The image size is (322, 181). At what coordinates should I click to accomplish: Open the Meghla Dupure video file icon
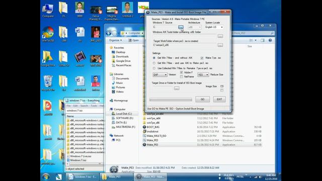coord(112,13)
